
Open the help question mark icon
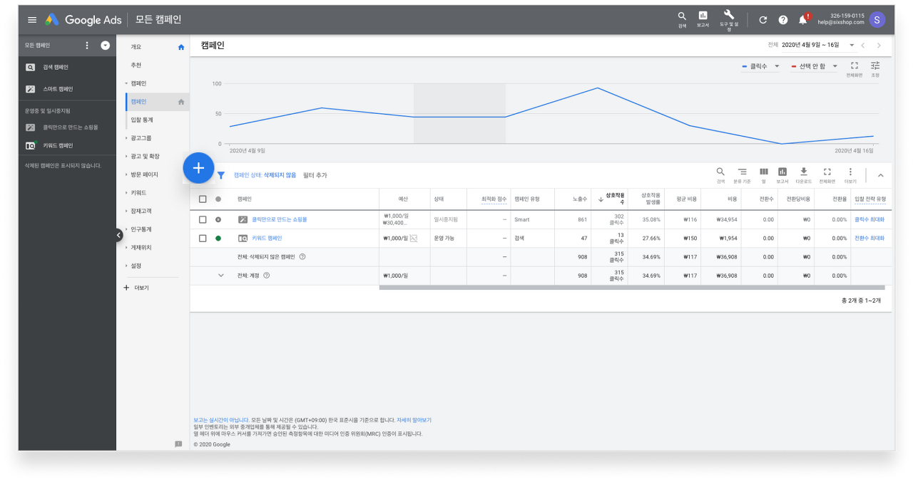coord(783,20)
